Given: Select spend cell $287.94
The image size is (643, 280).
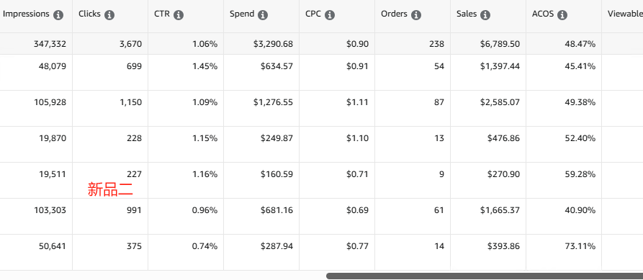Looking at the screenshot, I should pos(276,246).
